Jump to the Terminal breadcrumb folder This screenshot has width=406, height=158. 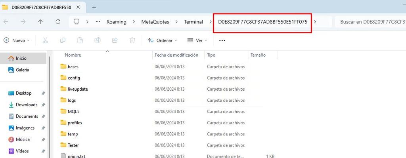(x=193, y=22)
